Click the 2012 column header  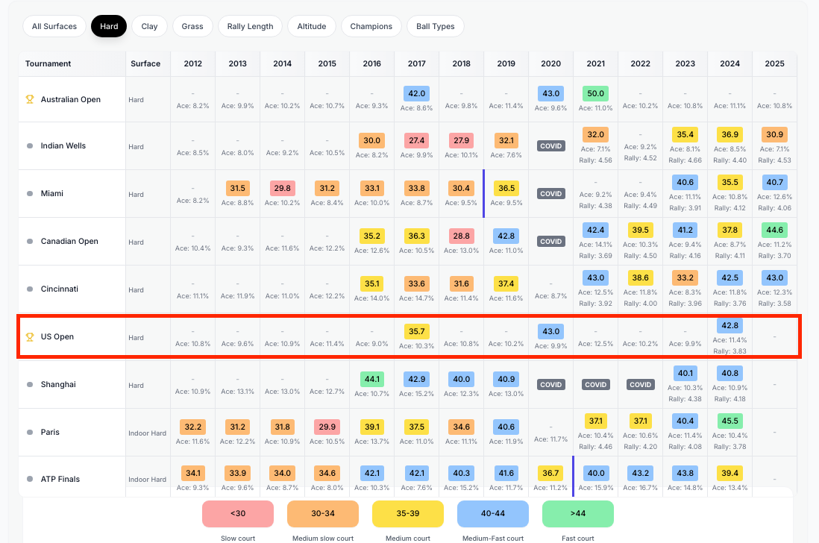pyautogui.click(x=192, y=63)
